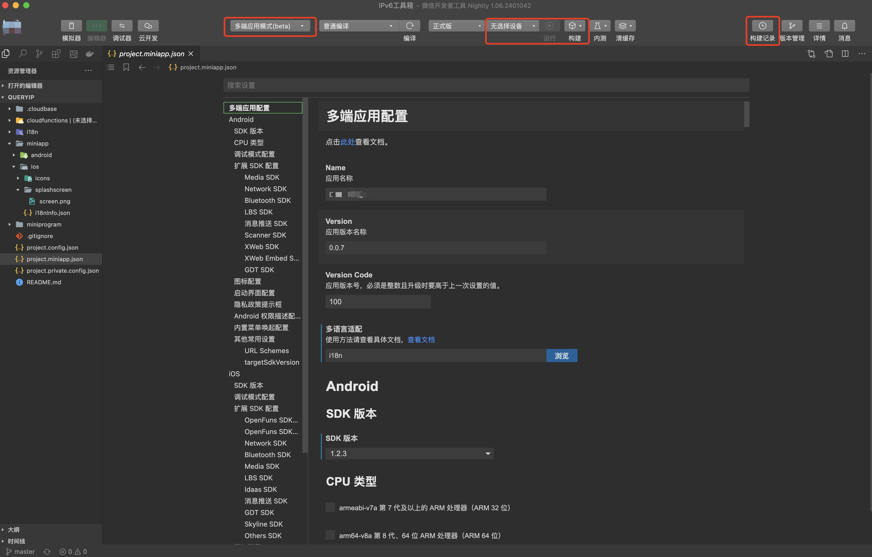872x557 pixels.
Task: Click the back arrow navigation icon
Action: [142, 67]
